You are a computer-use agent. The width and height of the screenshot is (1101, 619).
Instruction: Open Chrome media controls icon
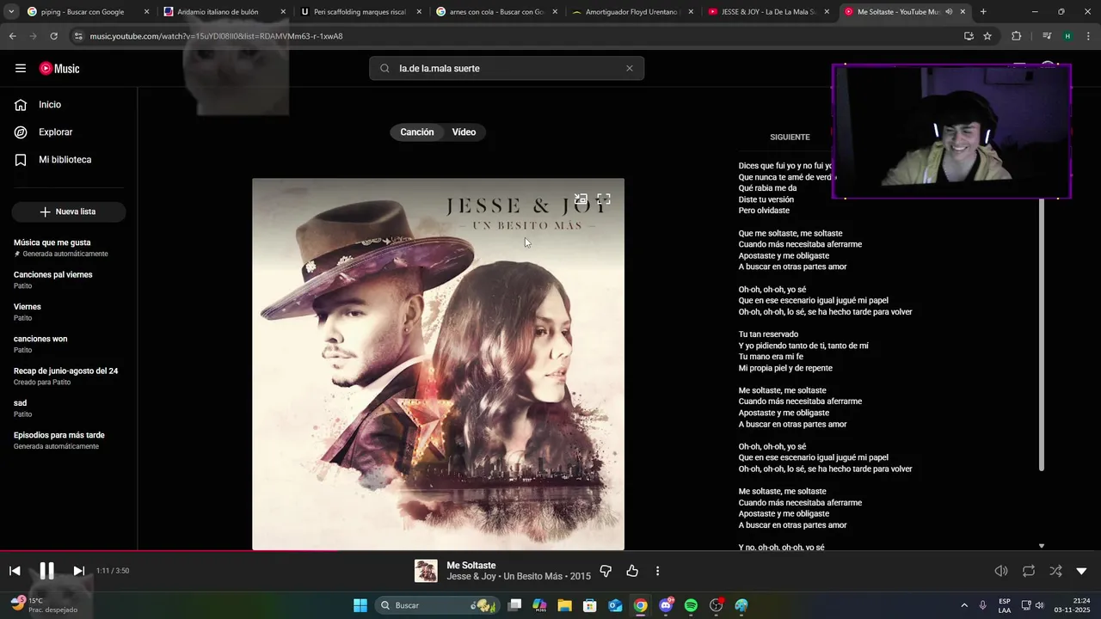point(1047,36)
